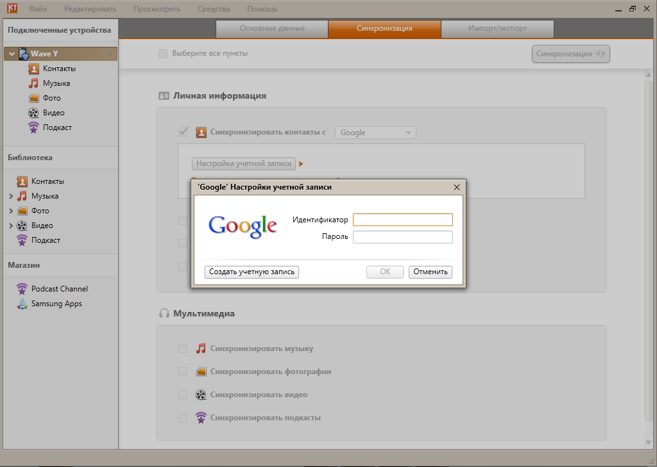Switch to Основные данные tab
Screen dimensions: 657x467
tap(272, 29)
